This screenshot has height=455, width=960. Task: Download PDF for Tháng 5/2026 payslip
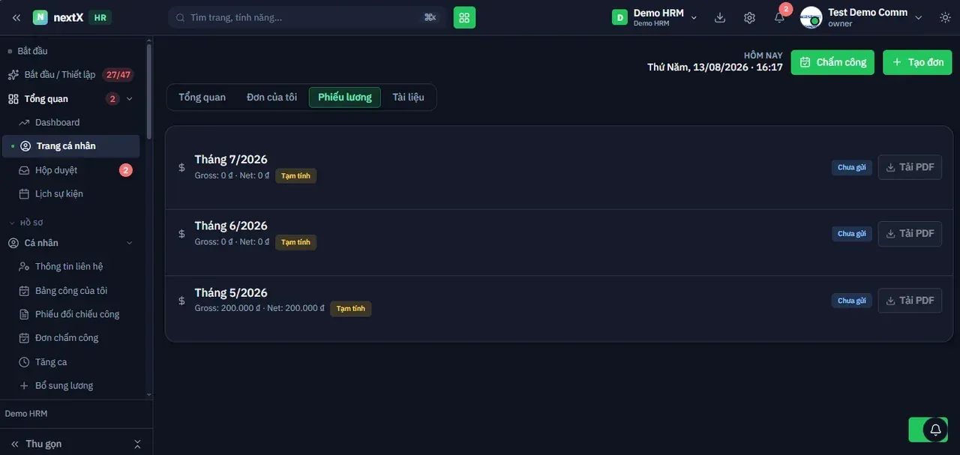pos(910,301)
